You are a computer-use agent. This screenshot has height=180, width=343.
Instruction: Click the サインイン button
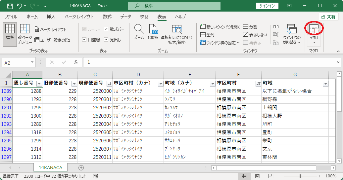pos(267,6)
